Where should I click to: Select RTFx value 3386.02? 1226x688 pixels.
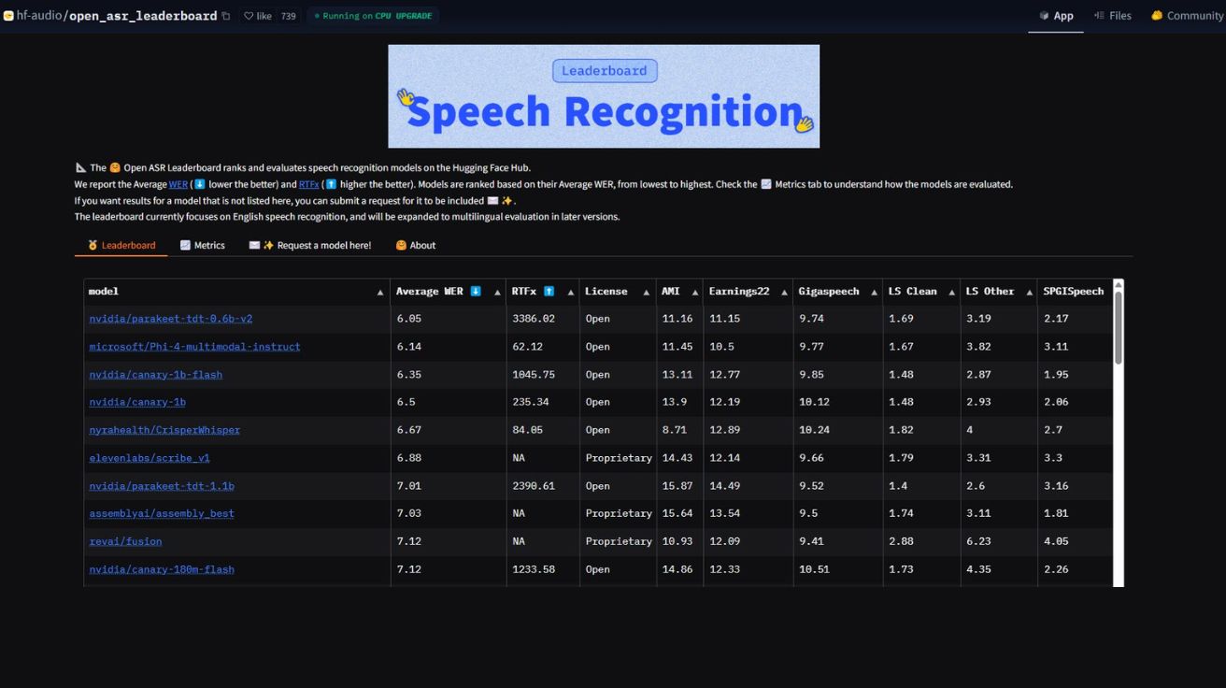click(534, 319)
